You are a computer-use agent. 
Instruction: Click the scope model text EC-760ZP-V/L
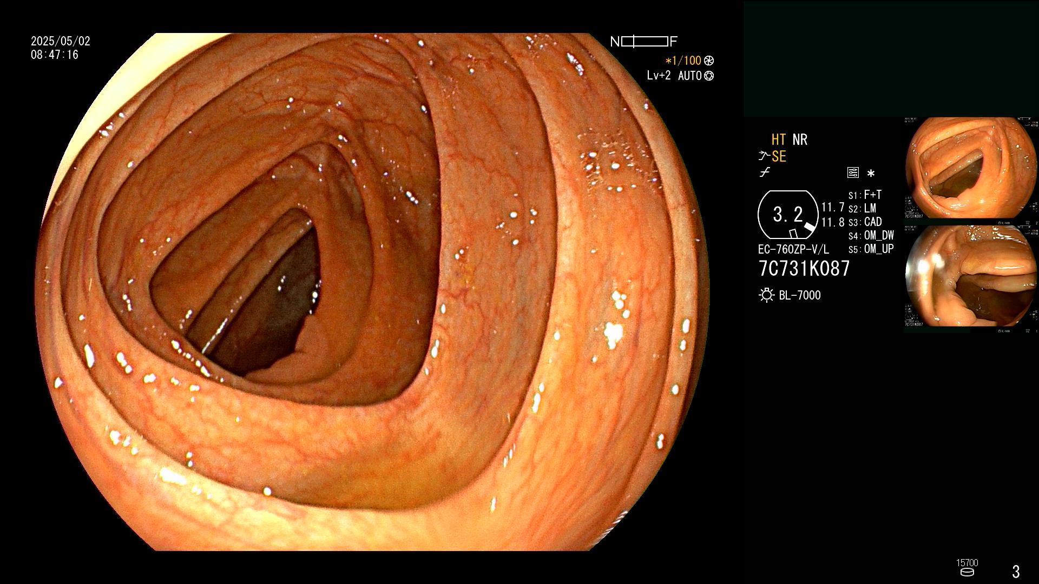[x=793, y=250]
